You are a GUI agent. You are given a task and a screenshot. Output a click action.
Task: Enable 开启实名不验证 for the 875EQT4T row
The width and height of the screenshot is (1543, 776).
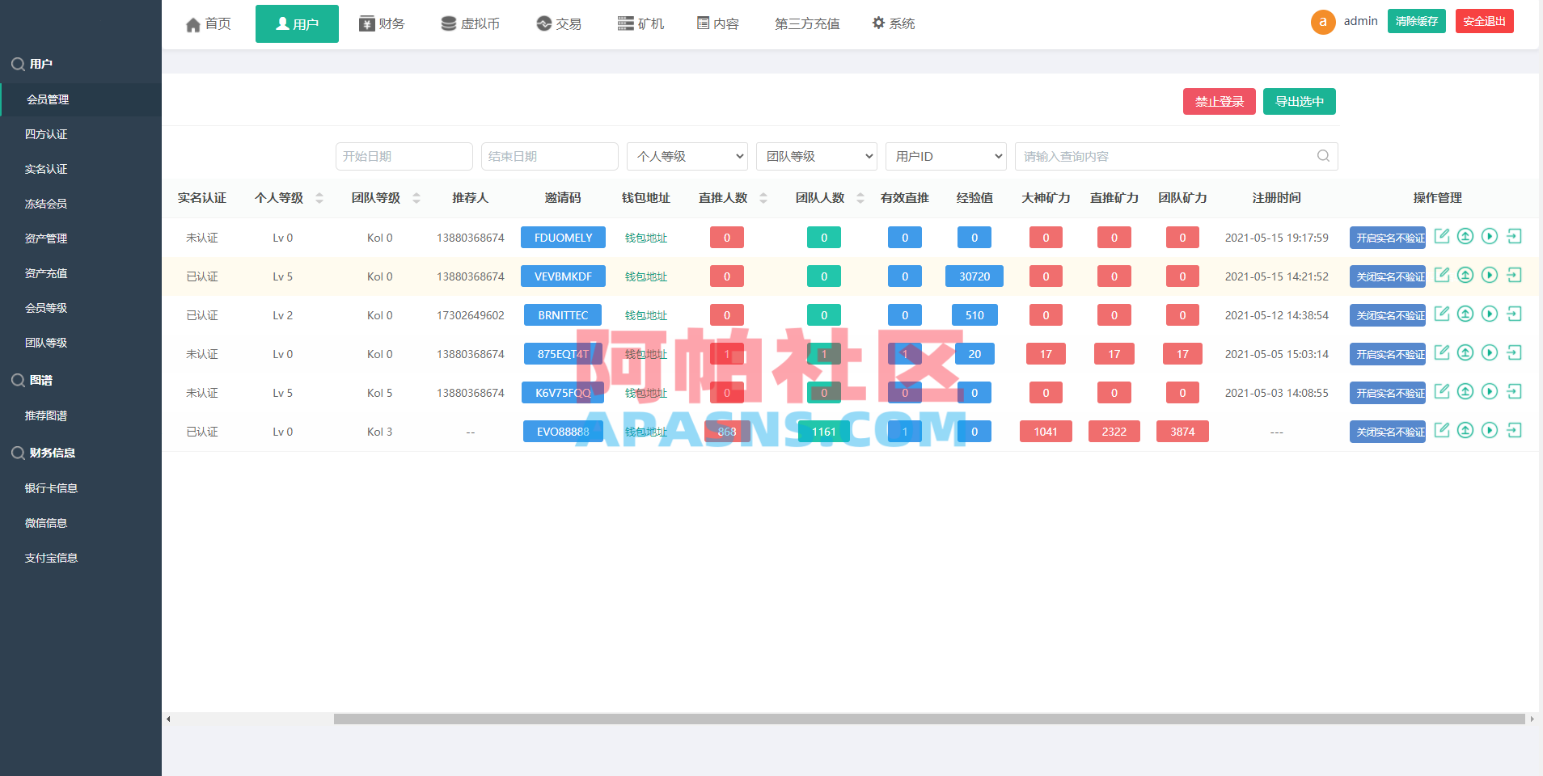(1388, 354)
